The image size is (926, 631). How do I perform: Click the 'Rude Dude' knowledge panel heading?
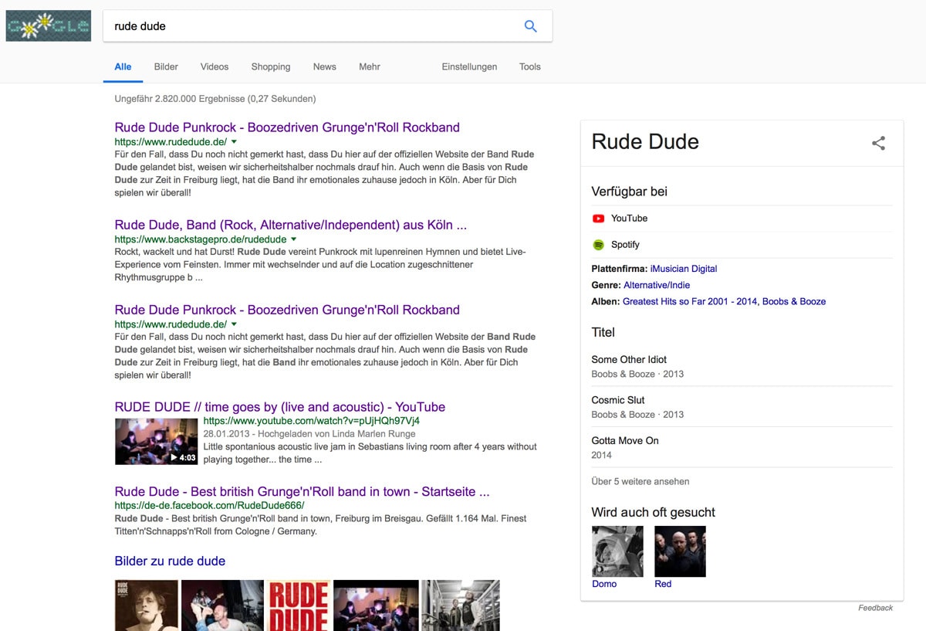(645, 141)
